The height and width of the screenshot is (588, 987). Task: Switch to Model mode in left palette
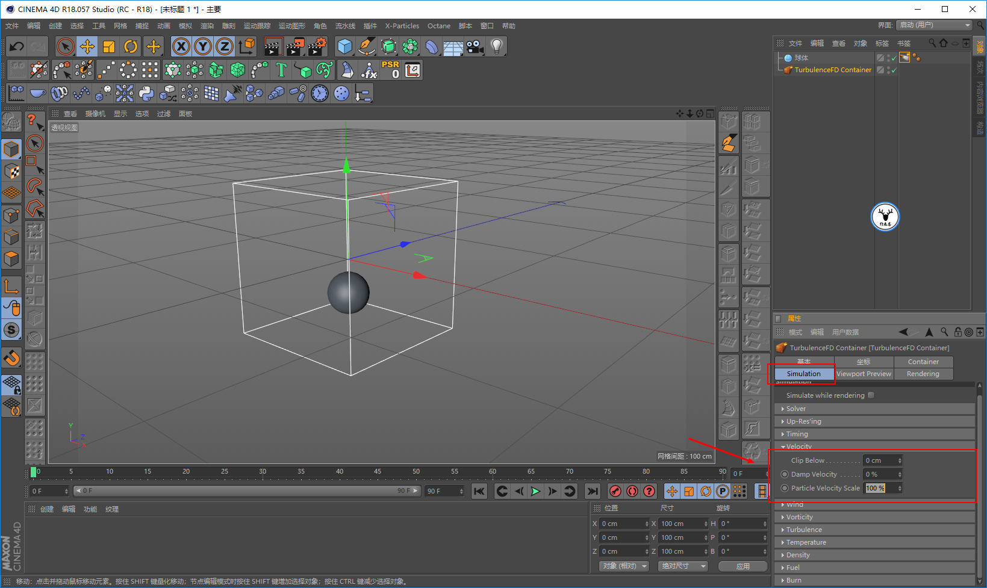11,149
